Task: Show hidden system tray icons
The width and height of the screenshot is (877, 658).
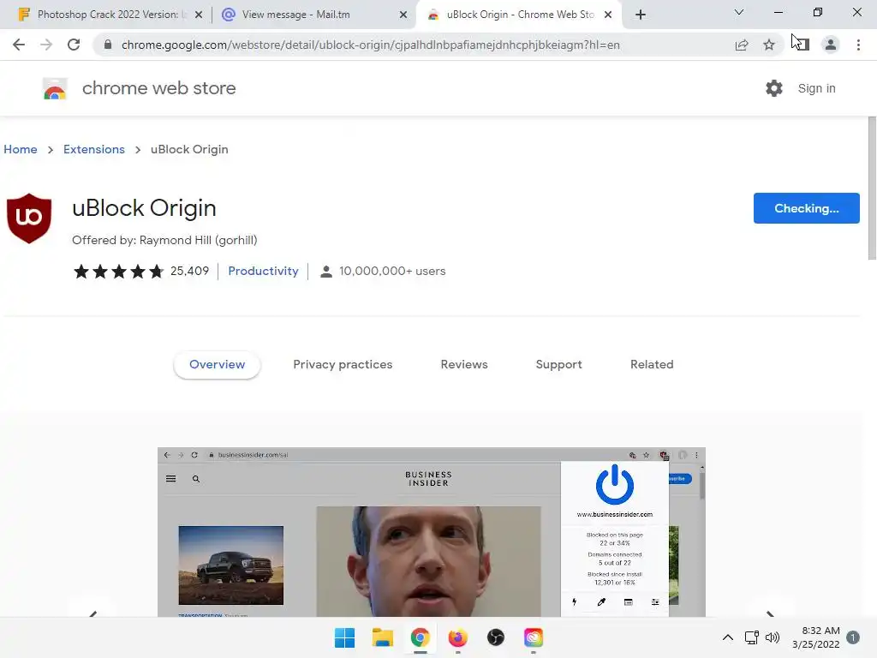Action: point(728,637)
